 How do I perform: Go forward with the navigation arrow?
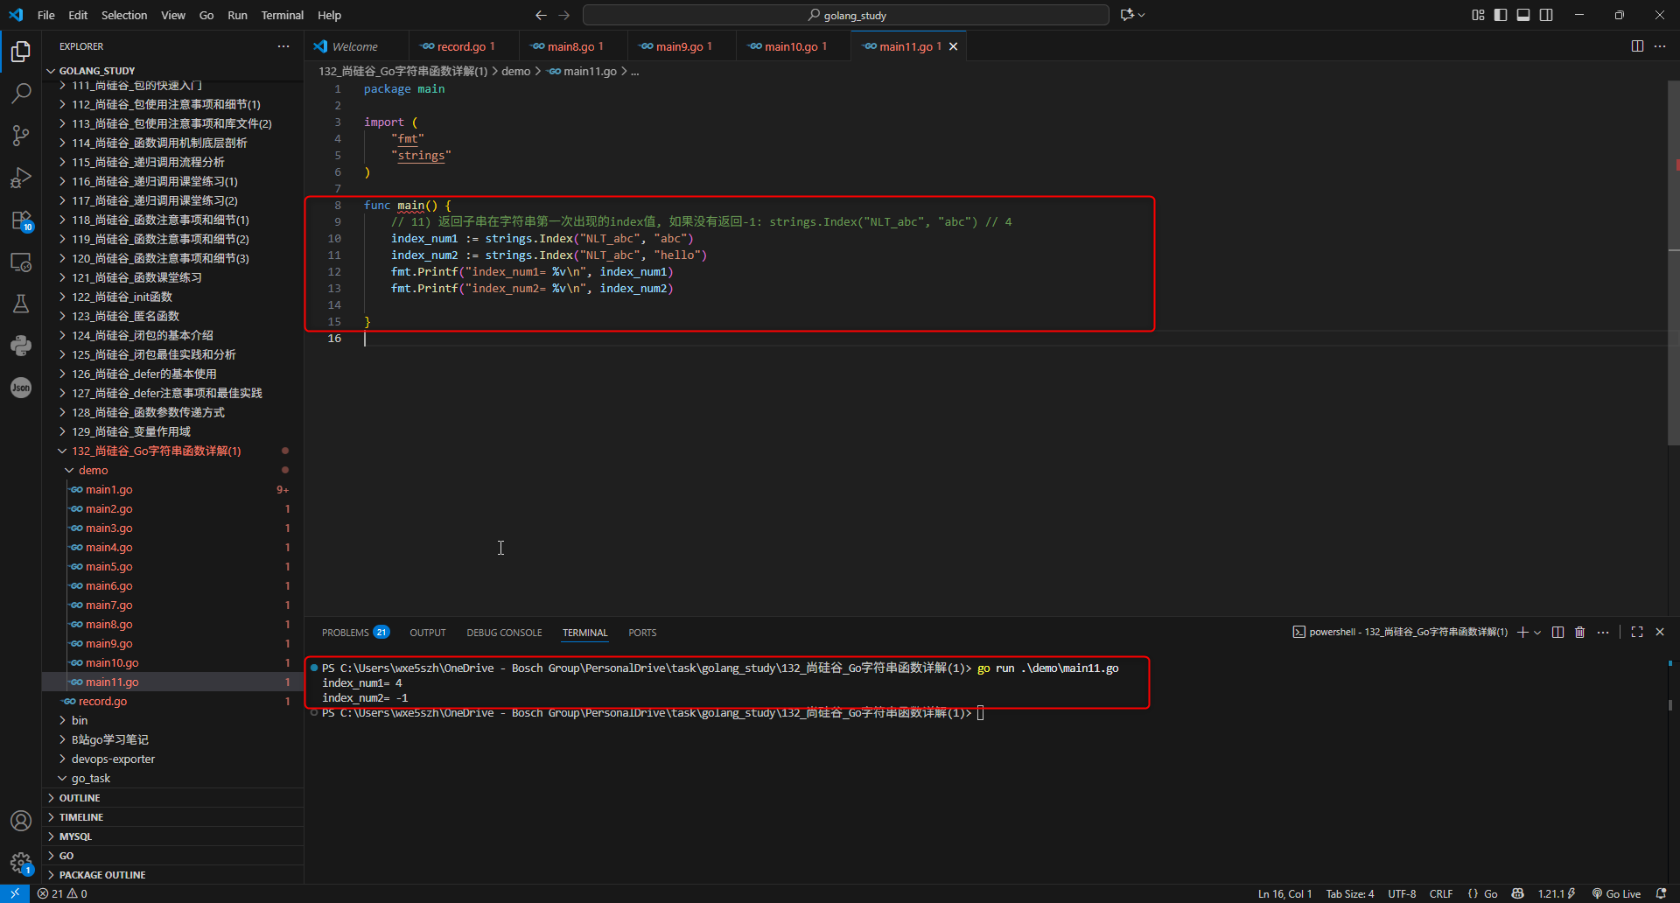tap(563, 15)
